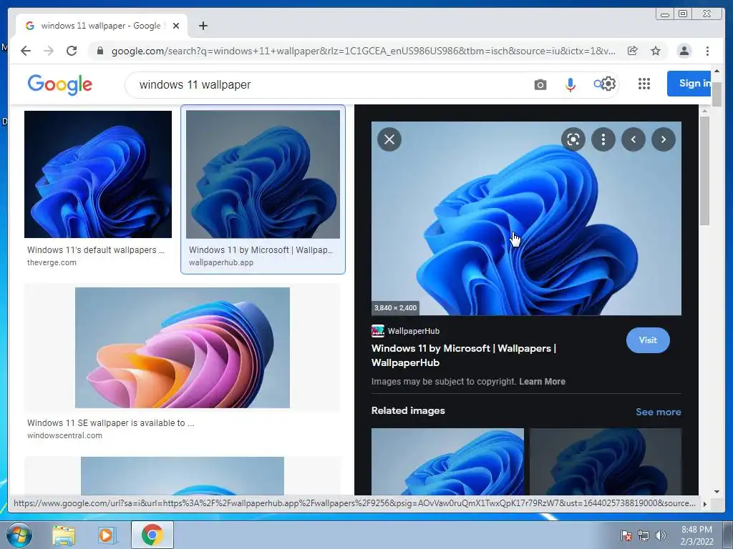Viewport: 733px width, 549px height.
Task: Click the Chrome taskbar button
Action: (152, 535)
